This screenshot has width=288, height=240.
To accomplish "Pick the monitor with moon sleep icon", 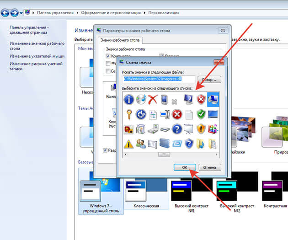I will (x=189, y=100).
